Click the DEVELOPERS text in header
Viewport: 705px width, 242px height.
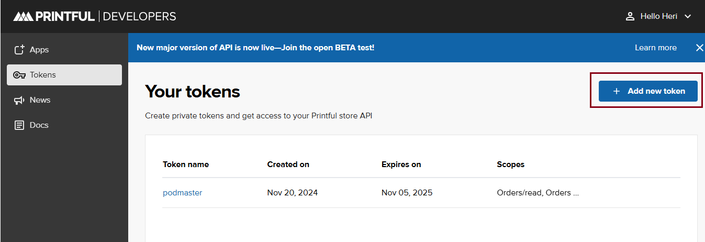pos(140,16)
